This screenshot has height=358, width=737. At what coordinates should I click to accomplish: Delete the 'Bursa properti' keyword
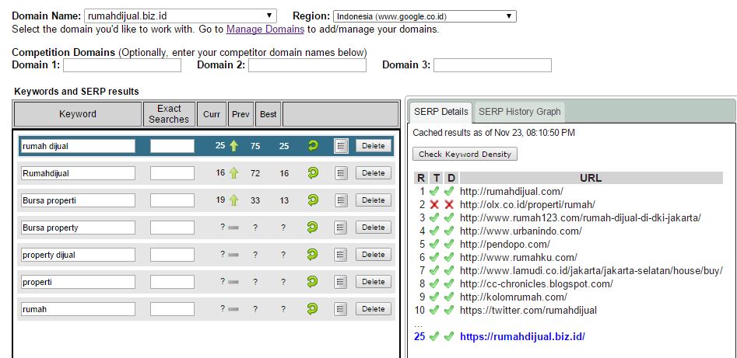point(374,200)
